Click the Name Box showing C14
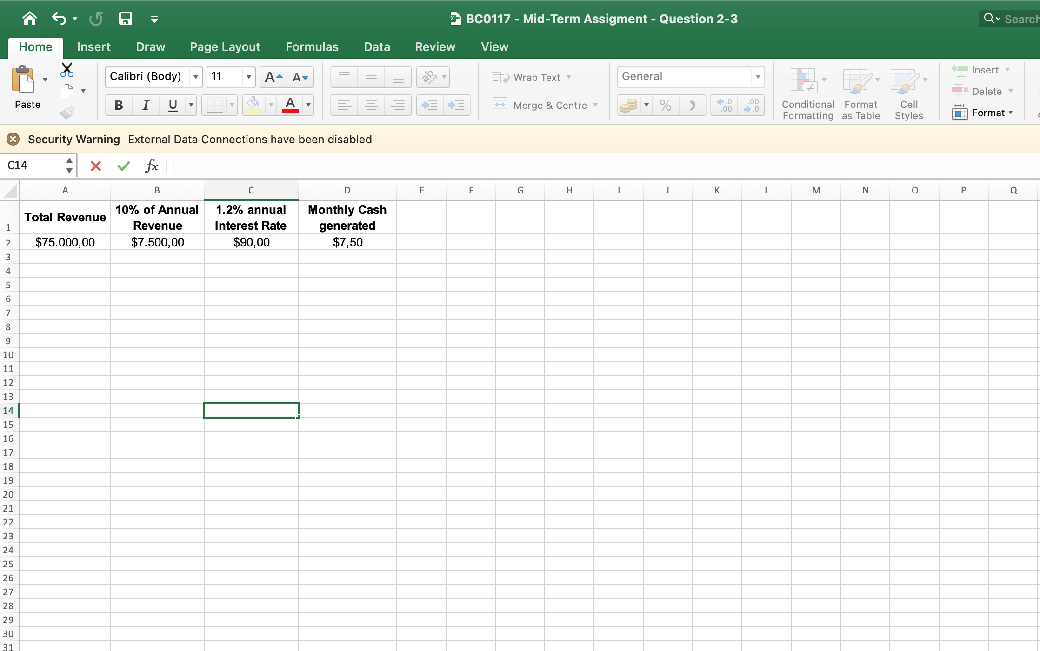1040x651 pixels. tap(33, 166)
